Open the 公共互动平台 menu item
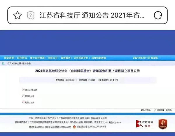The height and width of the screenshot is (136, 175). click(80, 58)
